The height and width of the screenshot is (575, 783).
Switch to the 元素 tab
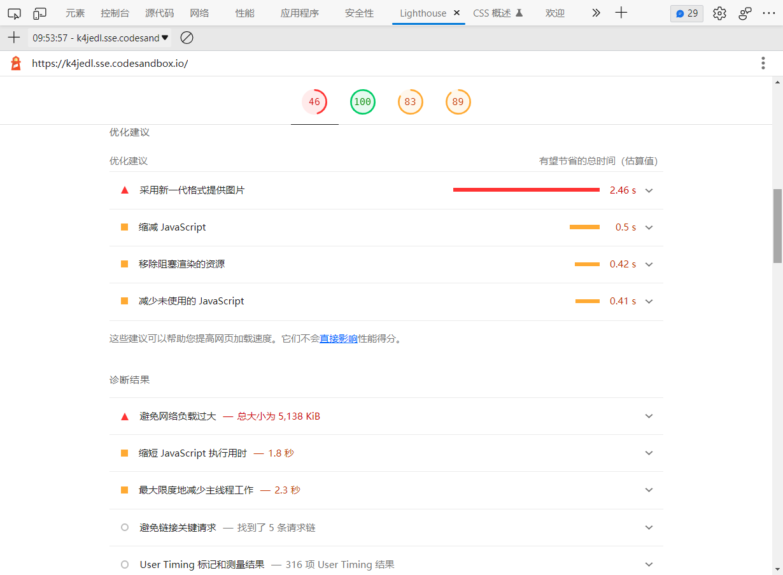pos(75,13)
